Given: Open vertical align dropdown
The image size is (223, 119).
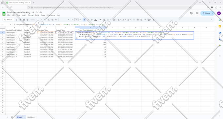Looking at the screenshot, I should (x=119, y=20).
